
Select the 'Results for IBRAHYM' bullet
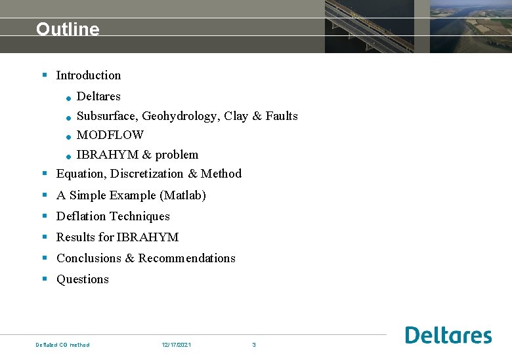[x=117, y=237]
